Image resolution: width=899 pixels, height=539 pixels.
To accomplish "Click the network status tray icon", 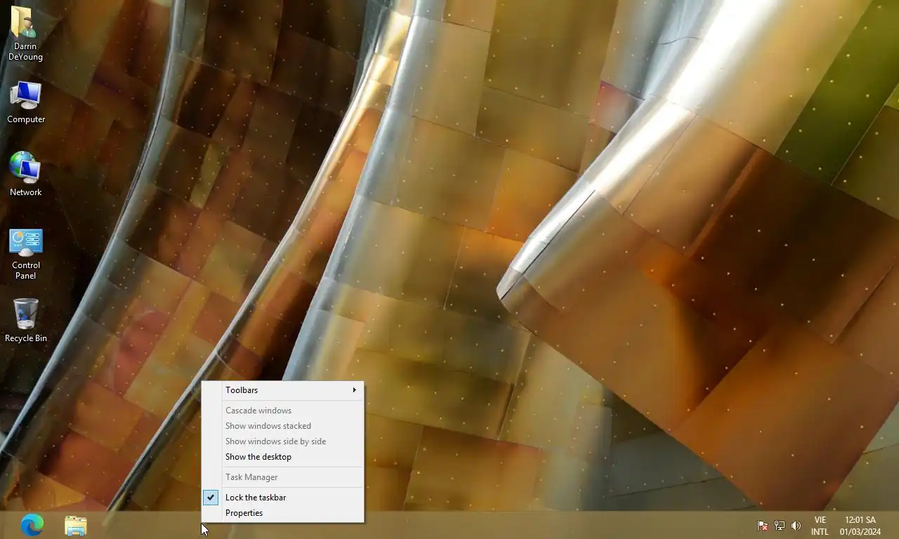I will (780, 526).
